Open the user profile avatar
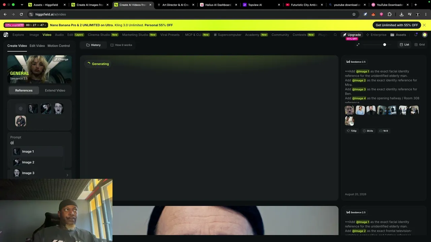431x242 pixels. tap(425, 35)
